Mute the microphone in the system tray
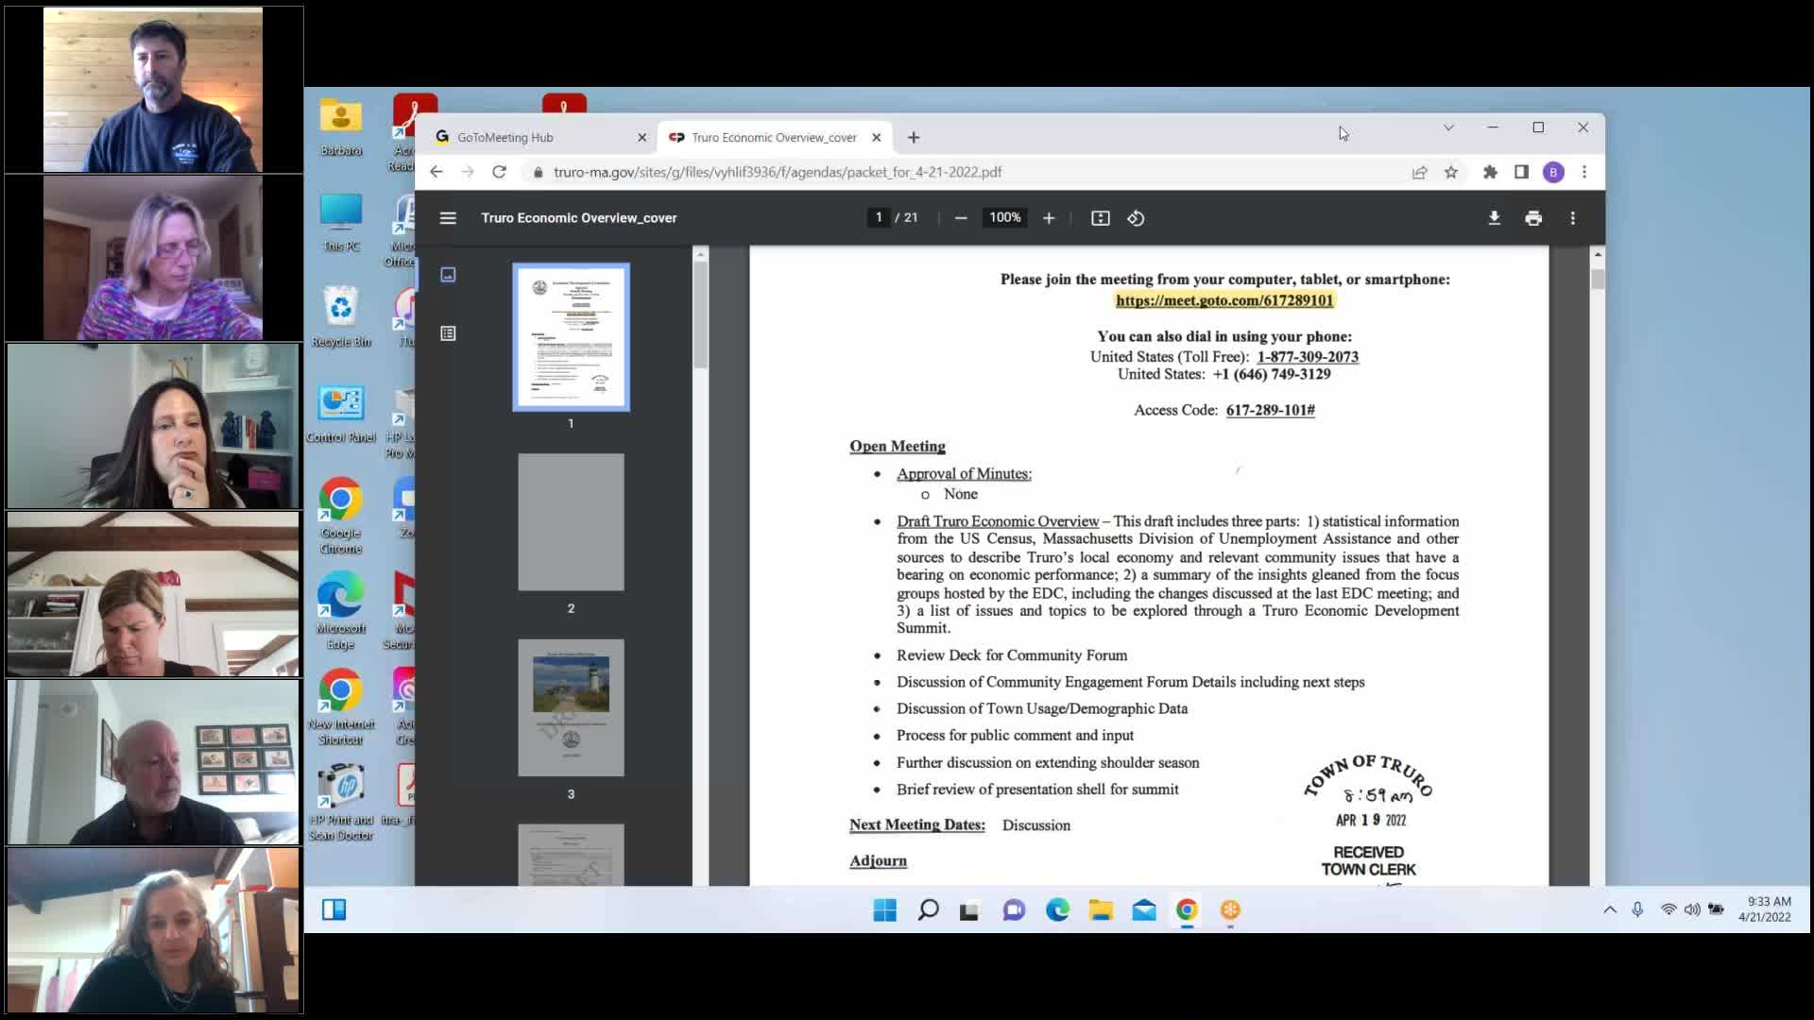The image size is (1814, 1020). click(x=1636, y=909)
